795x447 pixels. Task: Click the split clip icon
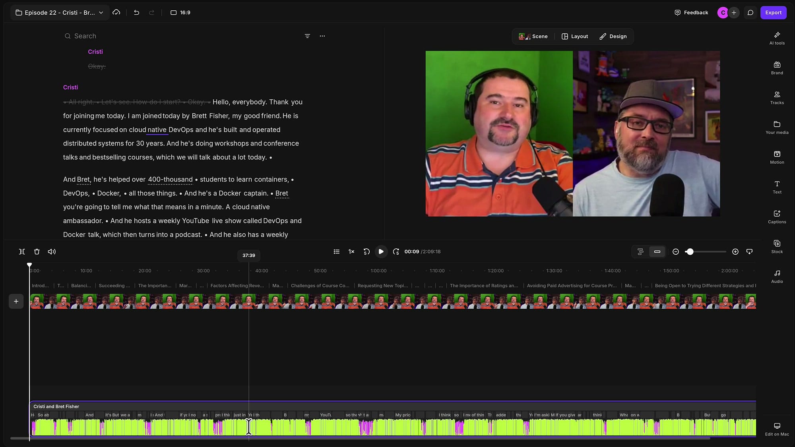coord(22,252)
